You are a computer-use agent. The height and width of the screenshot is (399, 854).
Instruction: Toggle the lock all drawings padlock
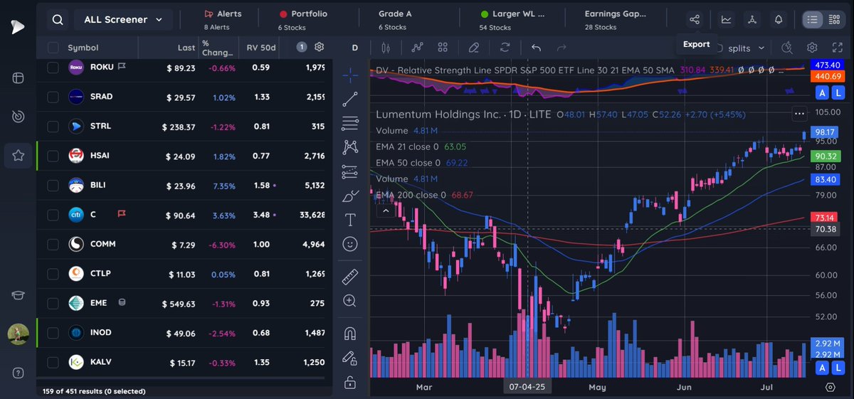click(x=350, y=383)
